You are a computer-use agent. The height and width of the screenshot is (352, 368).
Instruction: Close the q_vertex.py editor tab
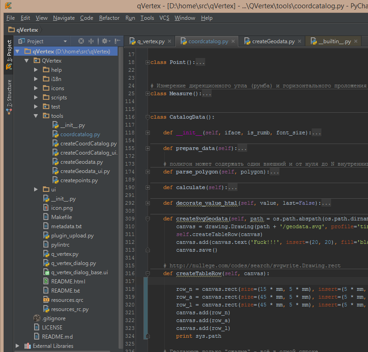[x=170, y=41]
